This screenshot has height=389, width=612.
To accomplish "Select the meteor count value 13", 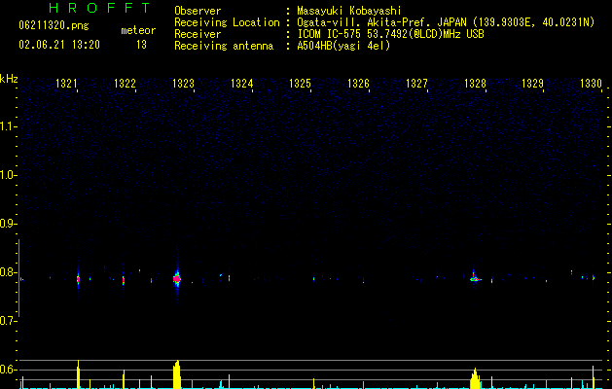I will (141, 45).
